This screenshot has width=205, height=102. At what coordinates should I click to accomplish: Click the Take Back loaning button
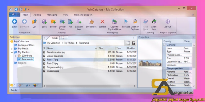[146, 25]
